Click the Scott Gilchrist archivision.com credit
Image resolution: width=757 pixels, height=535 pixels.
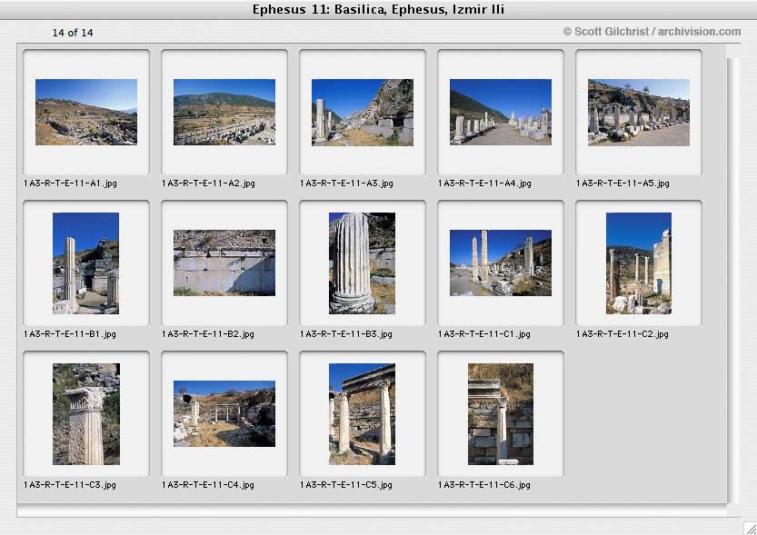click(652, 32)
